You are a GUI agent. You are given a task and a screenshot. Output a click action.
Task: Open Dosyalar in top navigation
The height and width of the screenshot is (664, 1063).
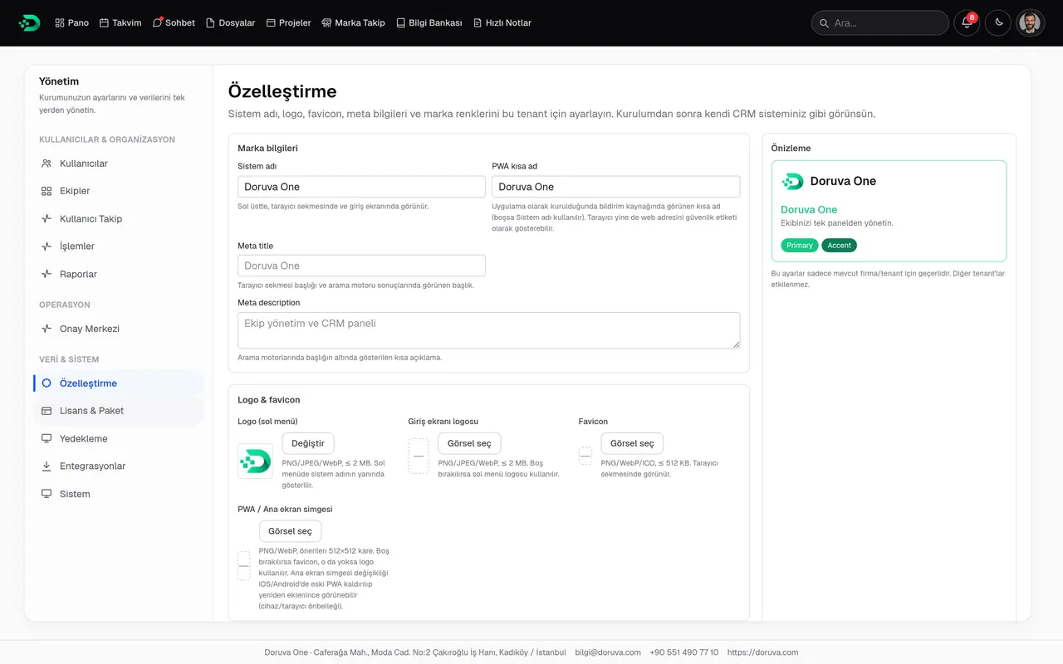[230, 23]
